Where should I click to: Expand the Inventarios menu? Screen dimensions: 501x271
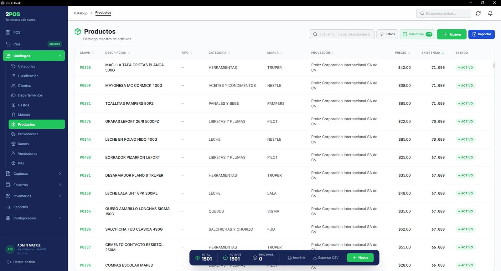click(60, 196)
